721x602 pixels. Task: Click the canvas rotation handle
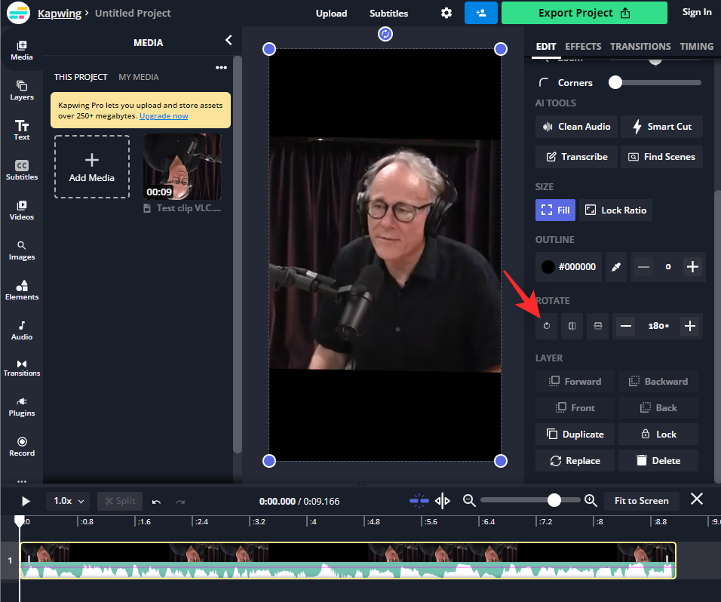coord(385,34)
